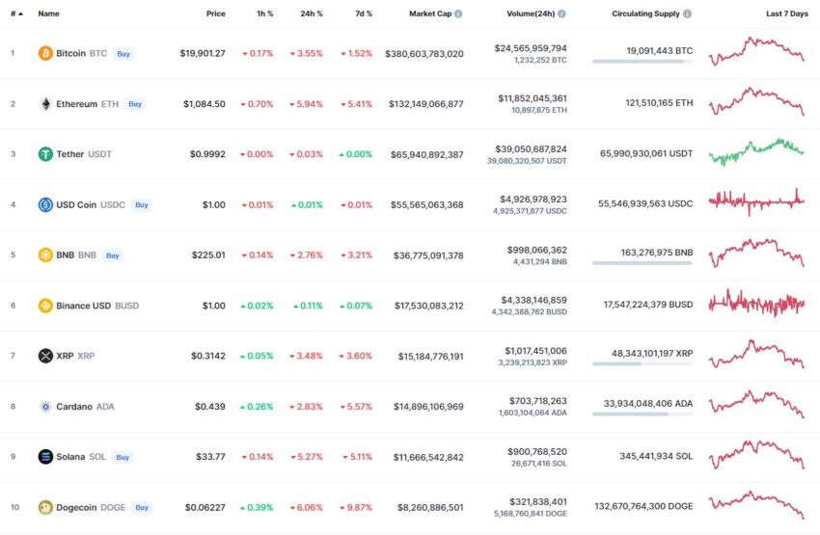
Task: Click the Circulating Supply info icon
Action: pos(687,13)
